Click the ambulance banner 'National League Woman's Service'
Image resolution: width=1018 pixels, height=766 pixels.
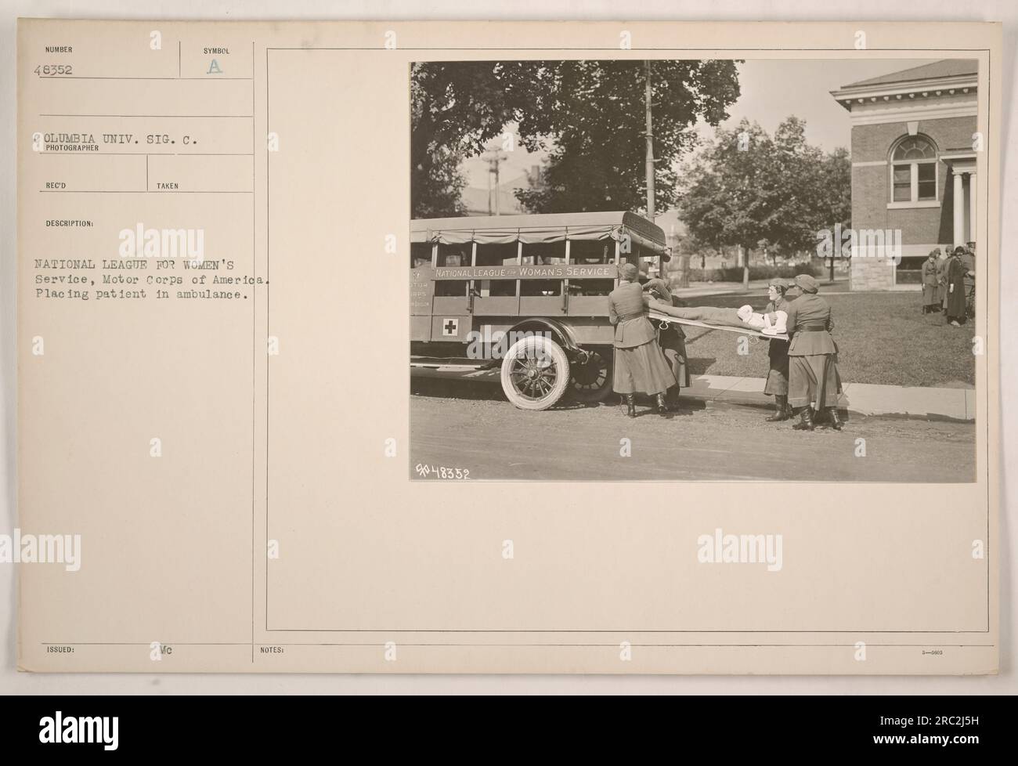point(523,273)
